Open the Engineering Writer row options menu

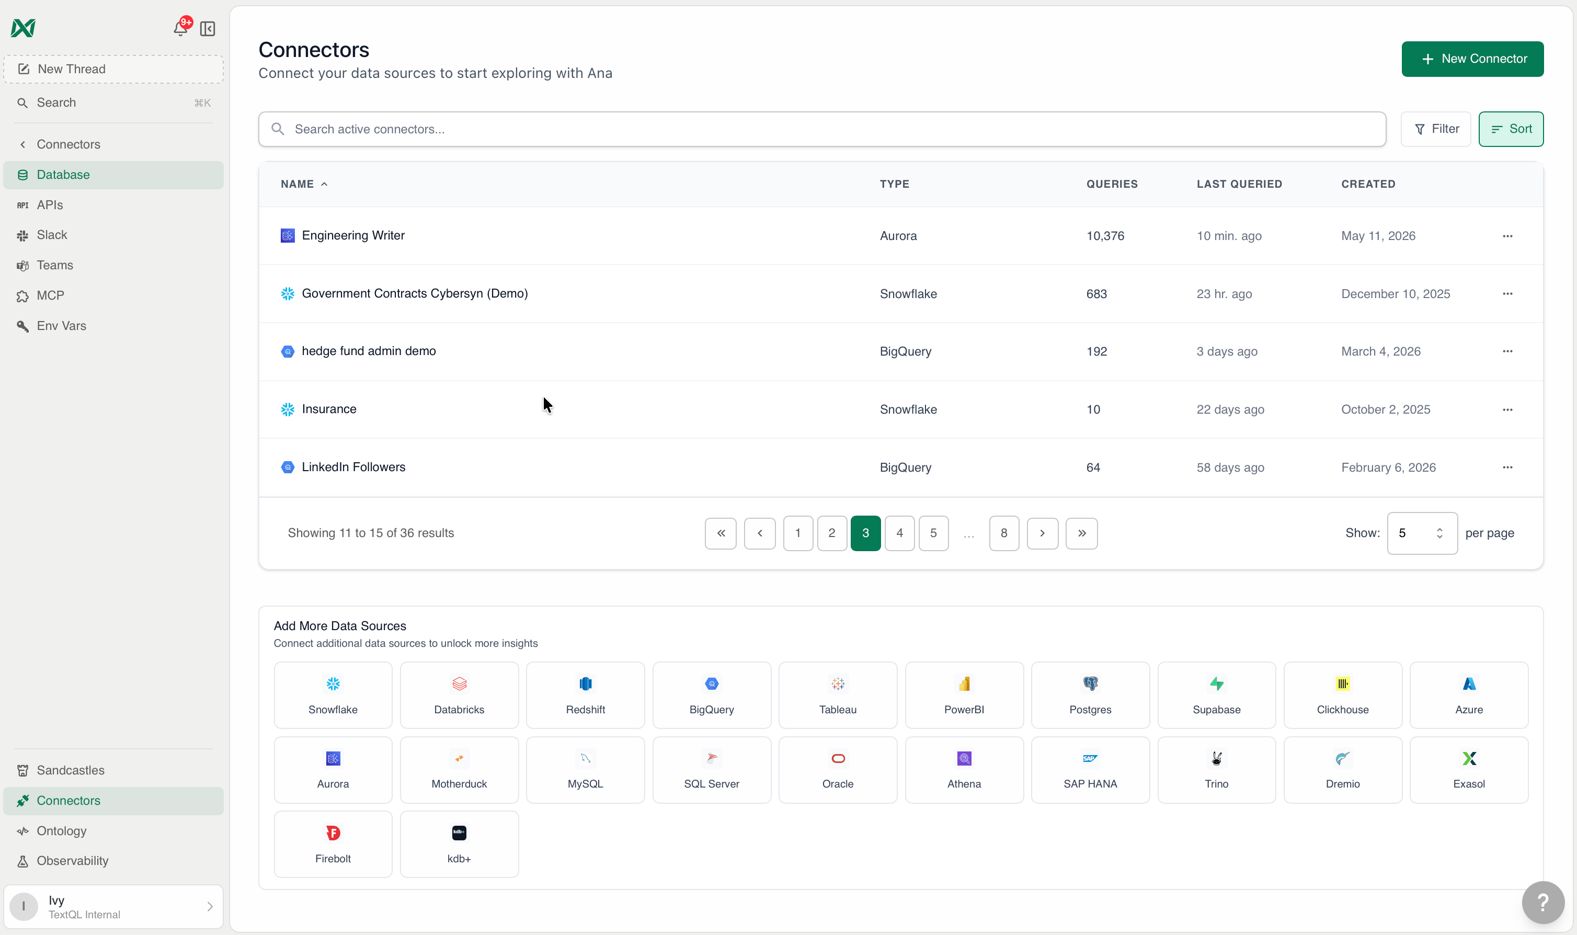pyautogui.click(x=1507, y=236)
